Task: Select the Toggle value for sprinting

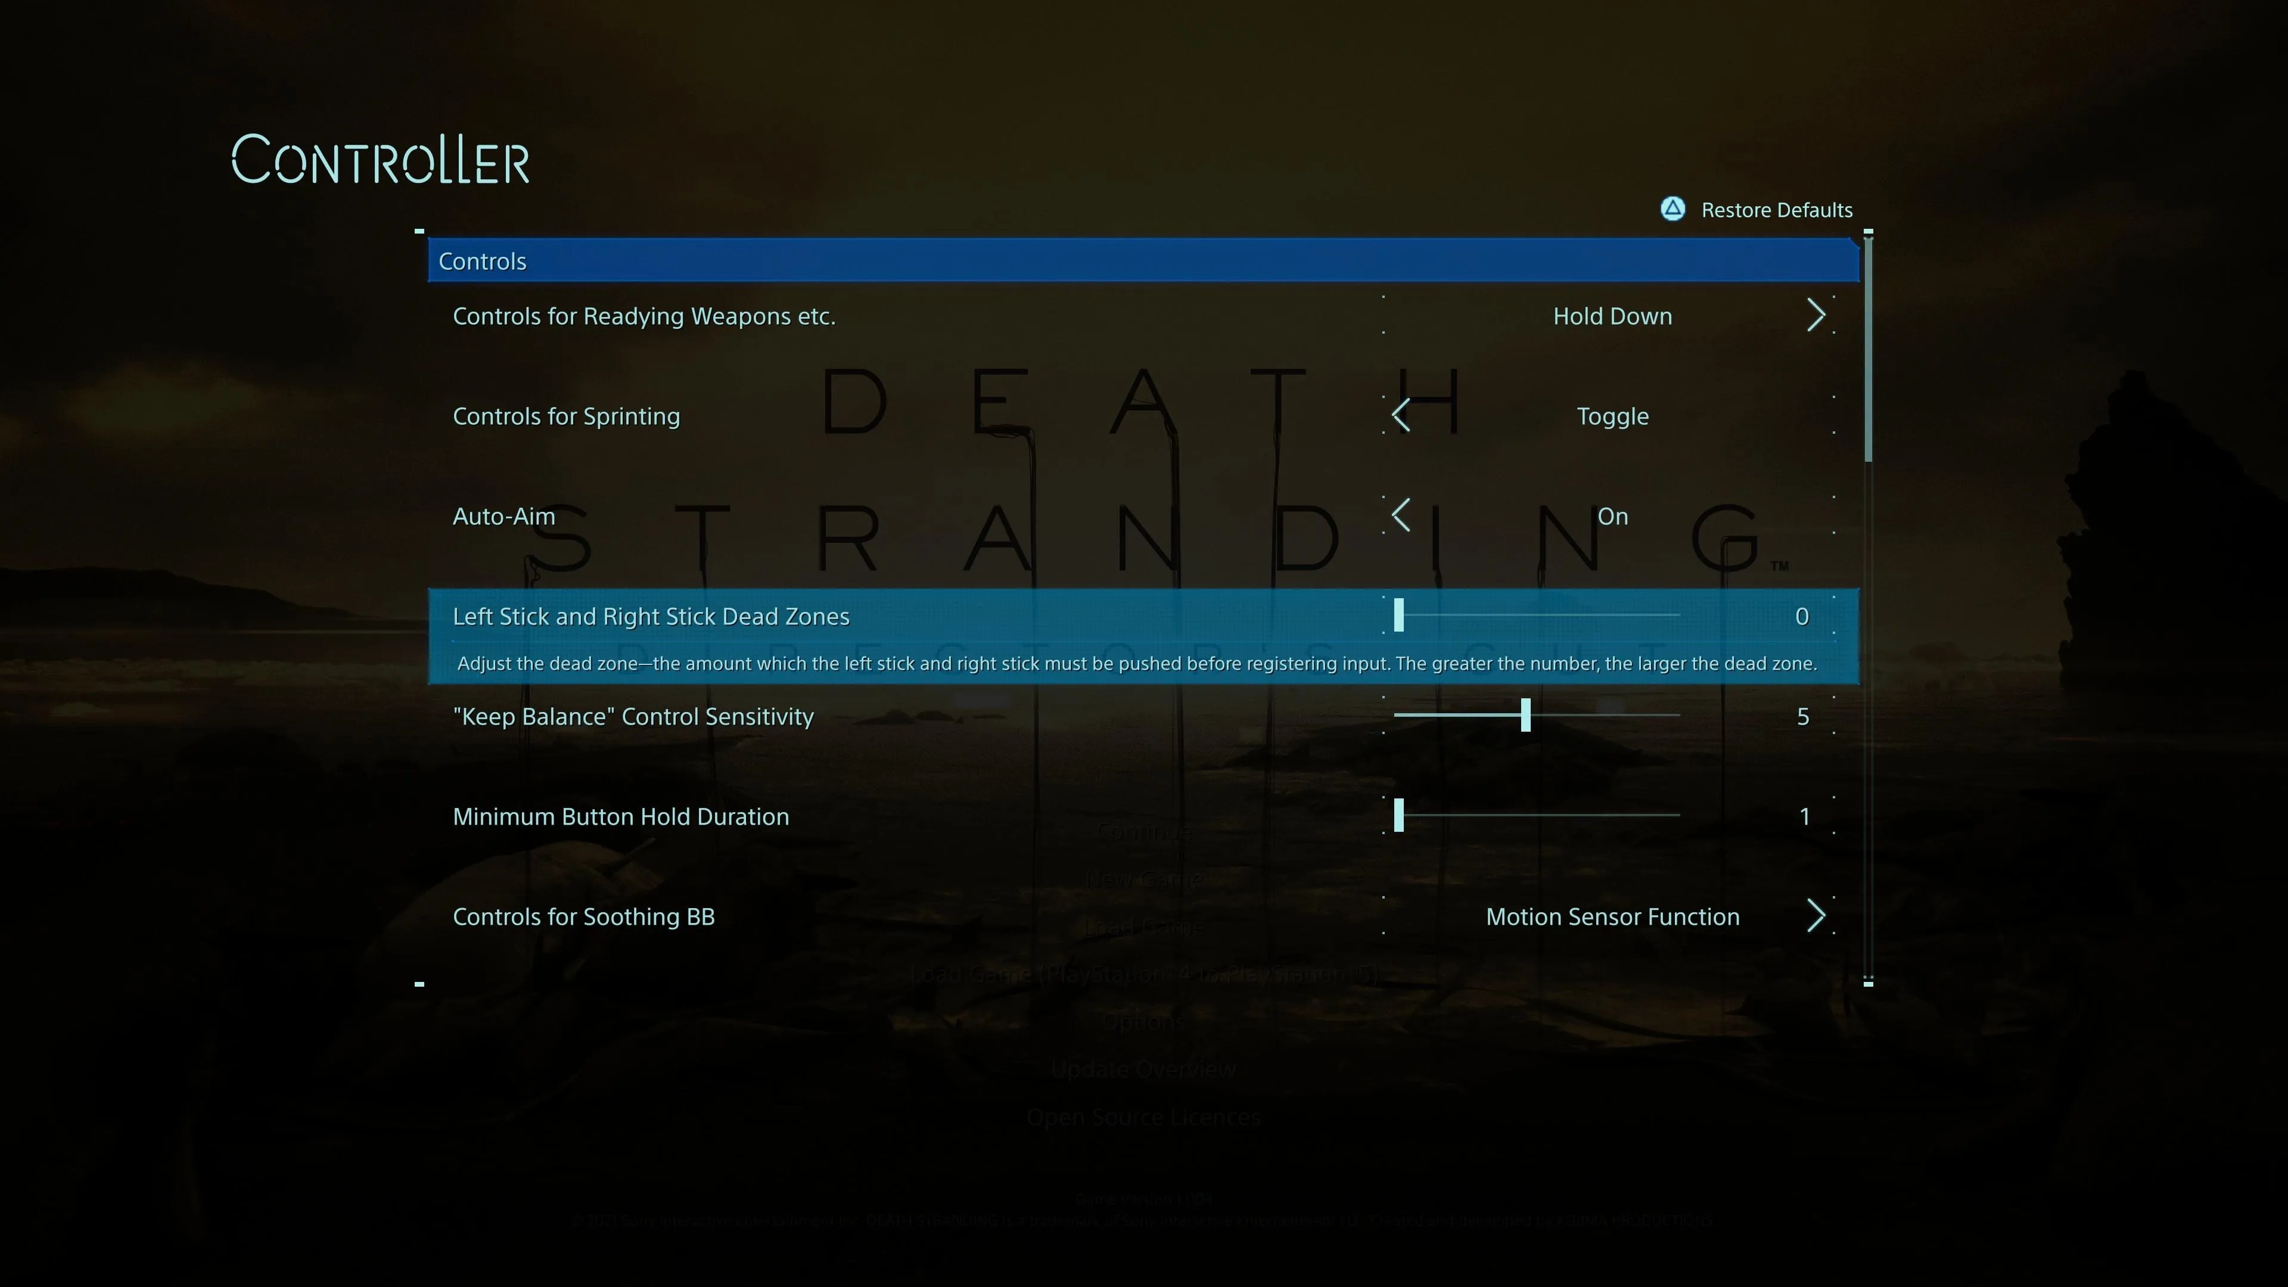Action: coord(1613,415)
